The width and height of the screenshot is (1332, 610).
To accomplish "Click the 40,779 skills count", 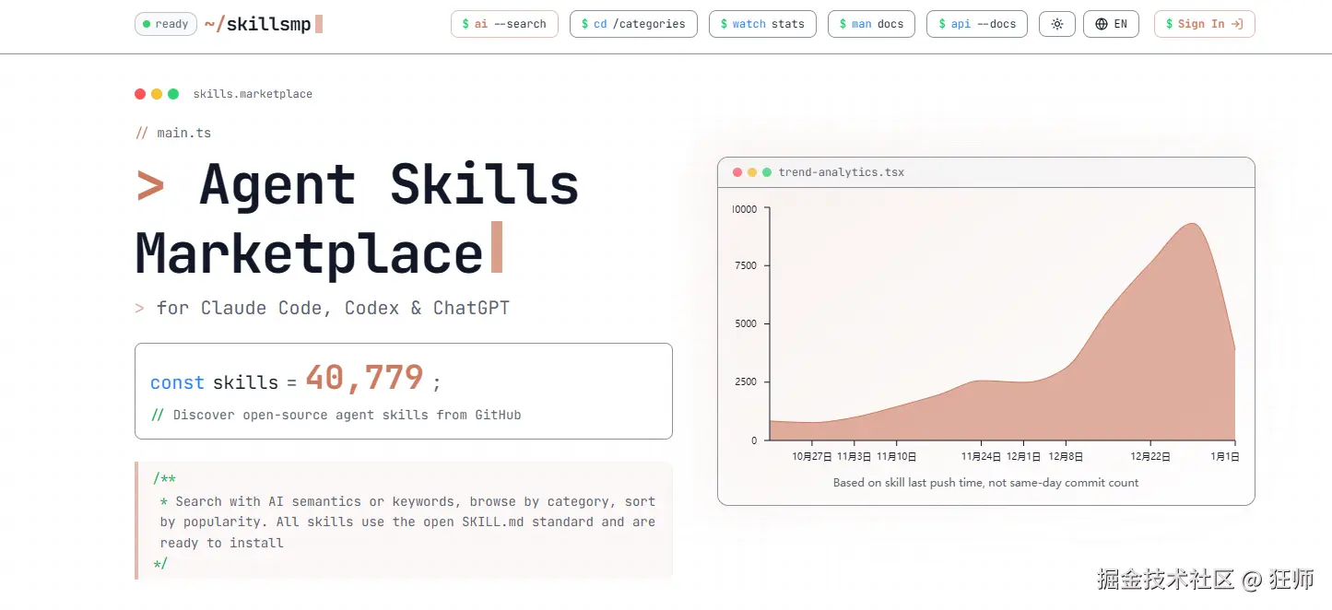I will point(364,378).
